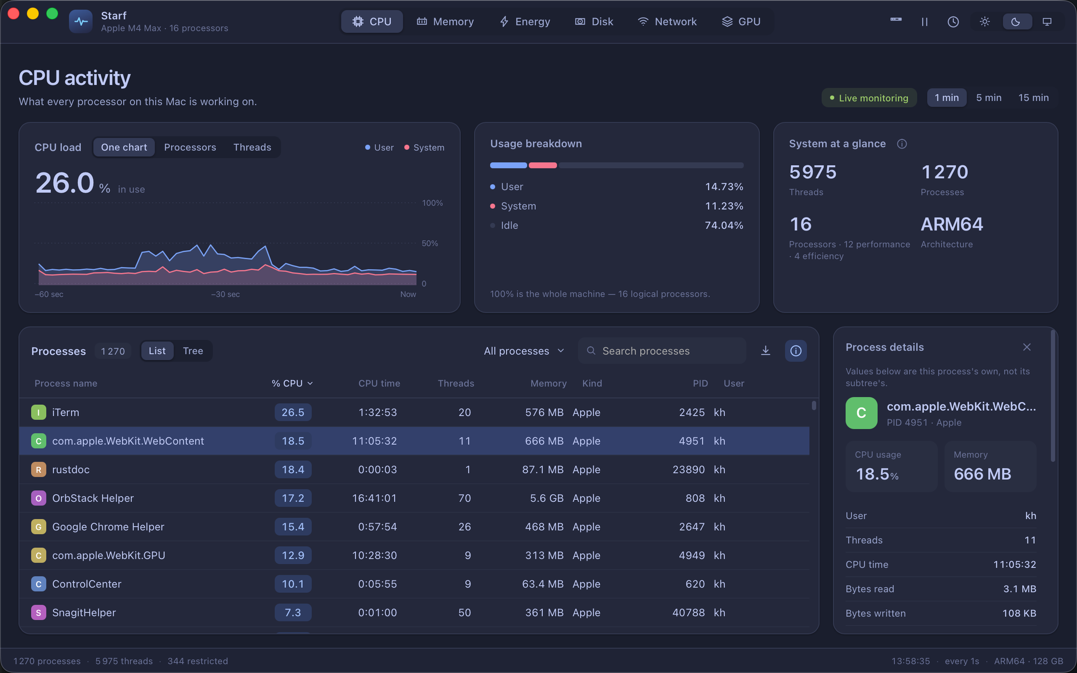Click the large C icon in Process details

pyautogui.click(x=862, y=413)
